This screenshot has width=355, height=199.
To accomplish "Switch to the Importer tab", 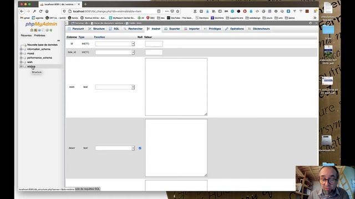I will (192, 29).
